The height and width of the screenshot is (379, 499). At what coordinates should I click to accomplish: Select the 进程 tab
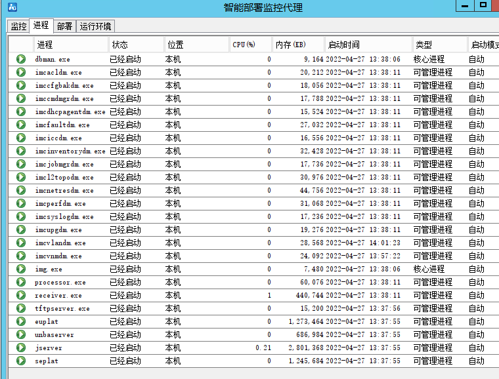(41, 25)
